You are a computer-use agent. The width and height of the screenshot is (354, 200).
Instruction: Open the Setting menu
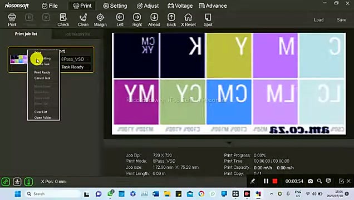coord(115,6)
